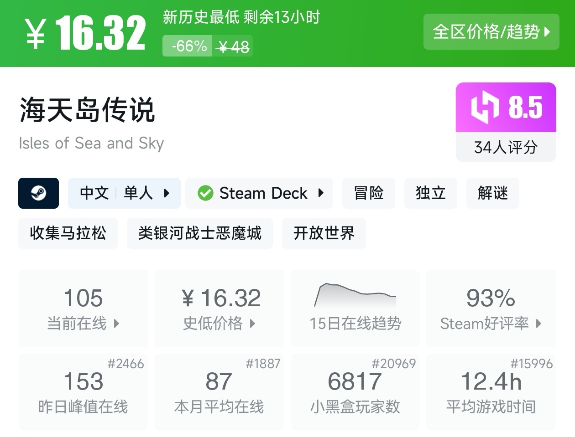
Task: Click the Xiaoheihe score logo icon
Action: (485, 108)
